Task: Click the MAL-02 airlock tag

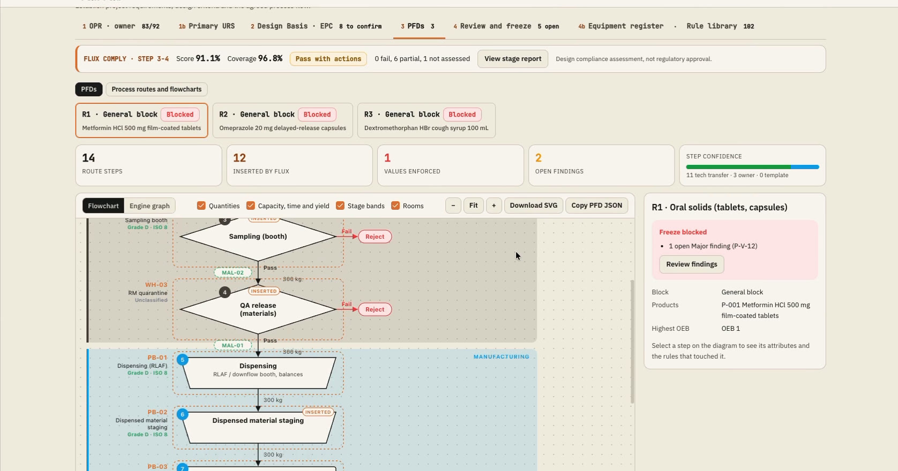Action: point(233,272)
